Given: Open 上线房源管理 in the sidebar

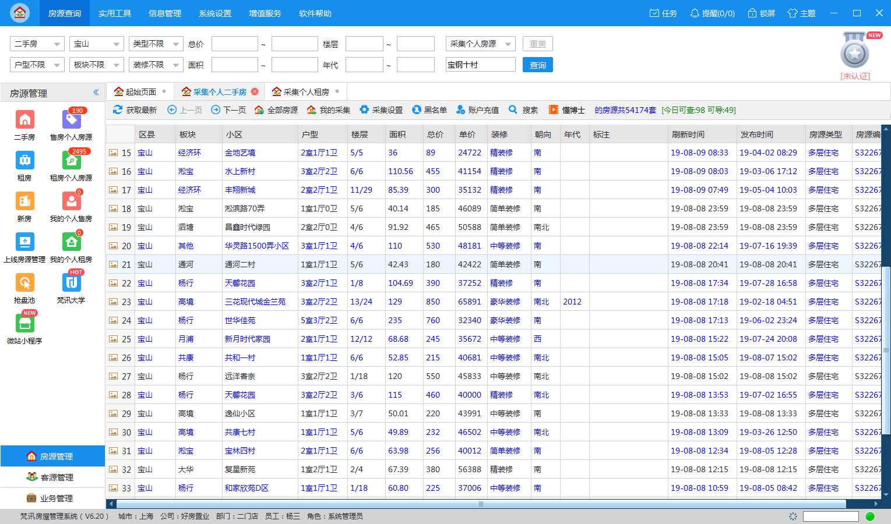Looking at the screenshot, I should click(24, 247).
